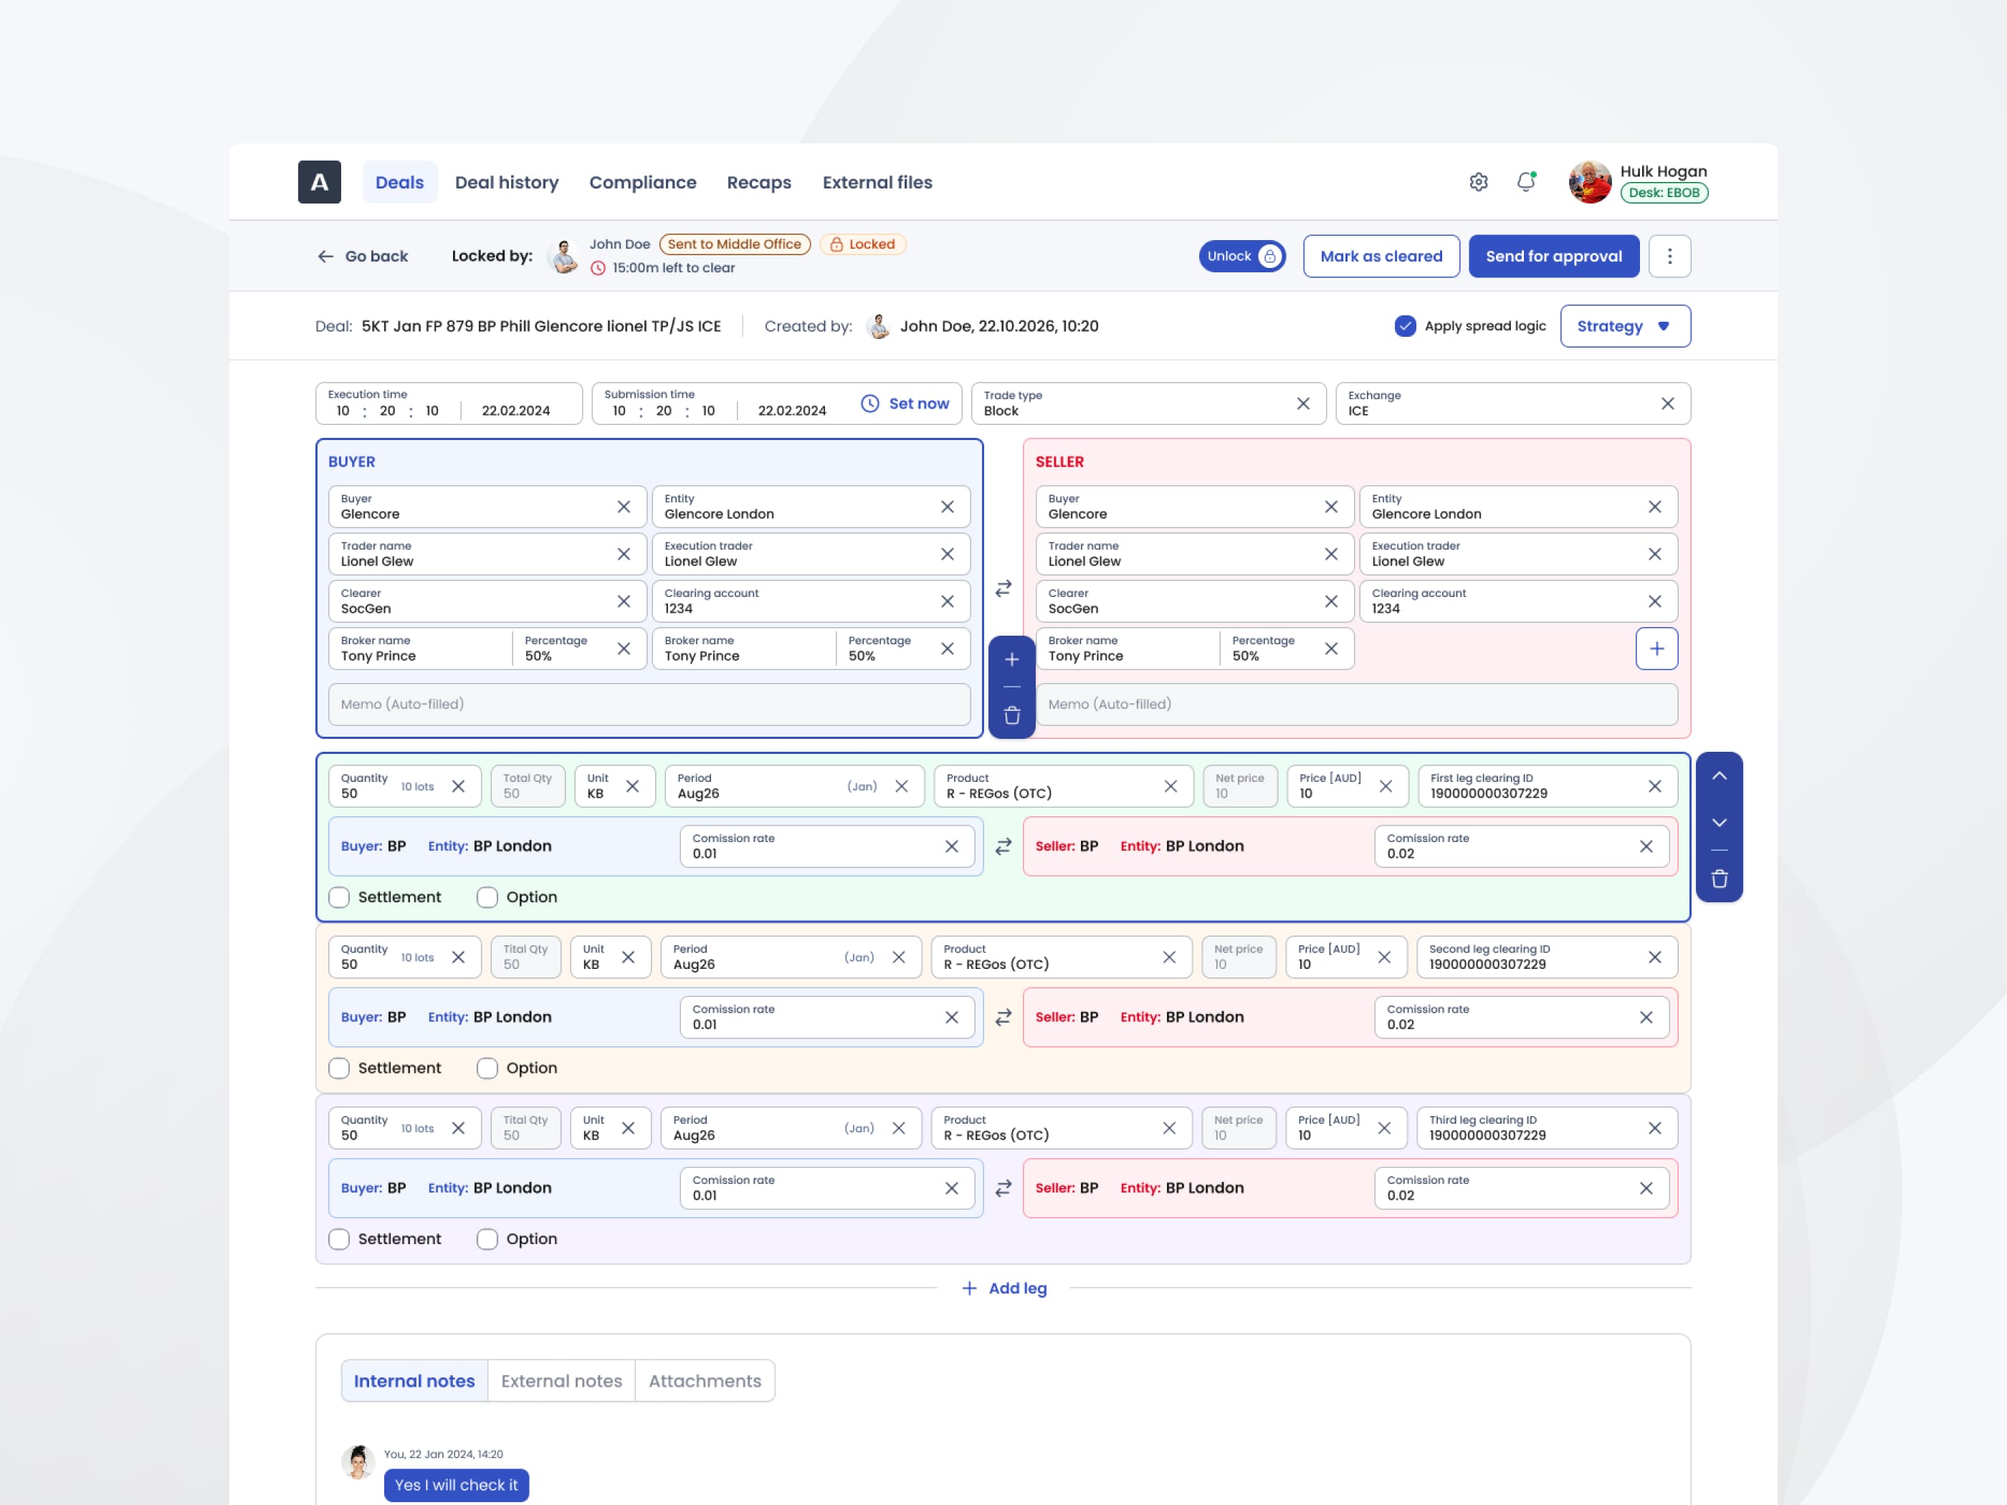Click the A logo in header
Viewport: 2007px width, 1505px height.
(x=320, y=182)
